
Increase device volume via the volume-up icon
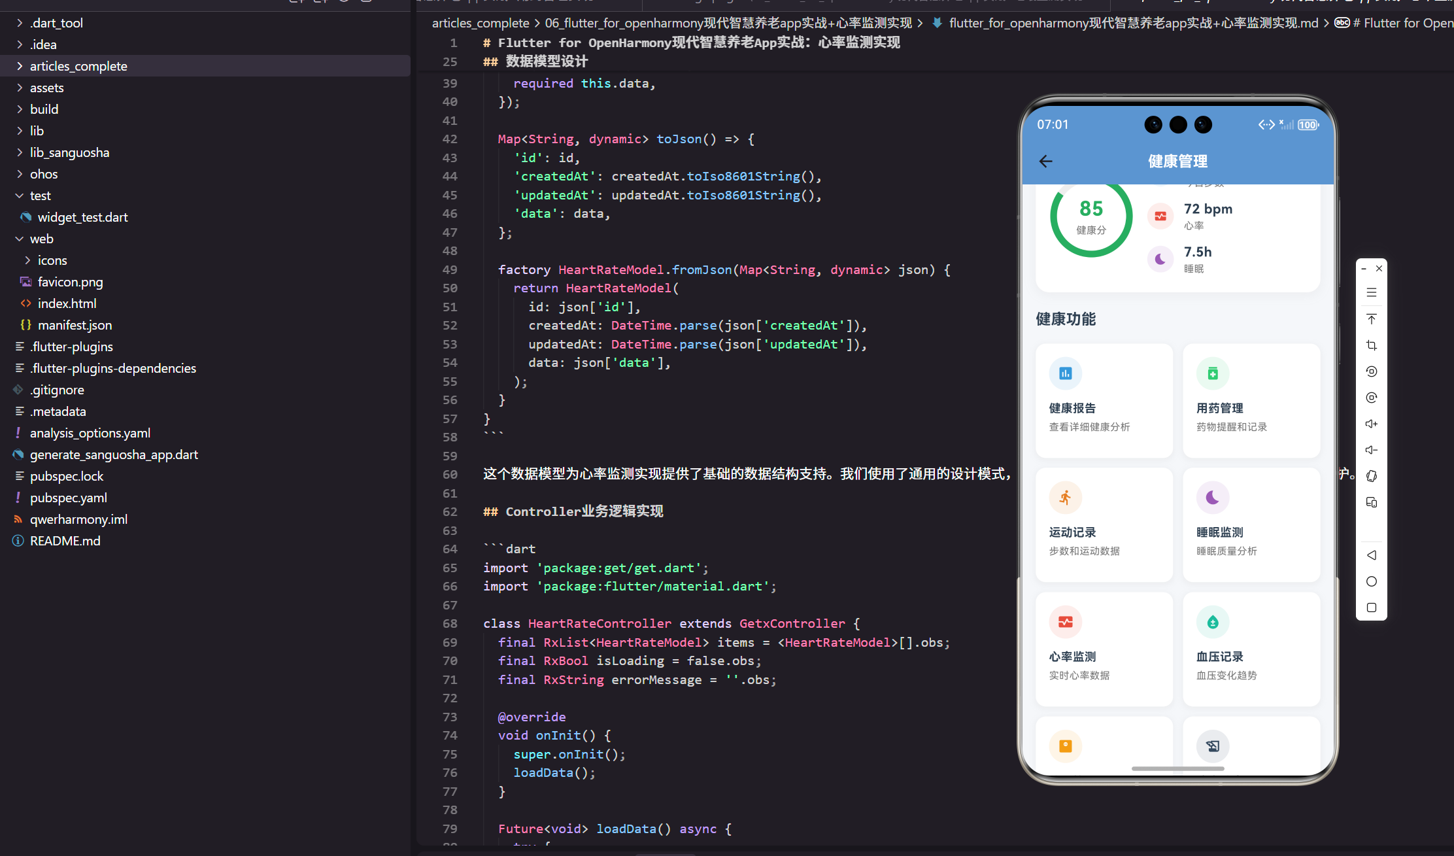pos(1371,423)
